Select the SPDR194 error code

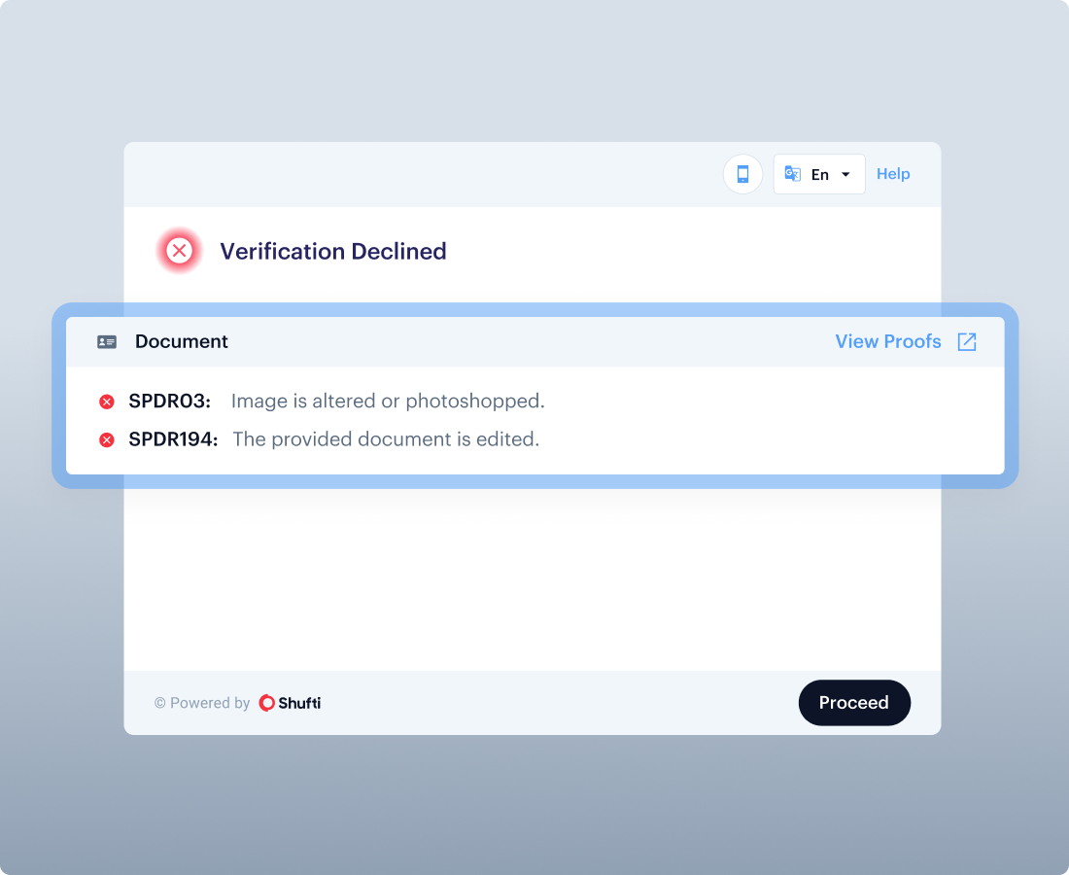171,439
